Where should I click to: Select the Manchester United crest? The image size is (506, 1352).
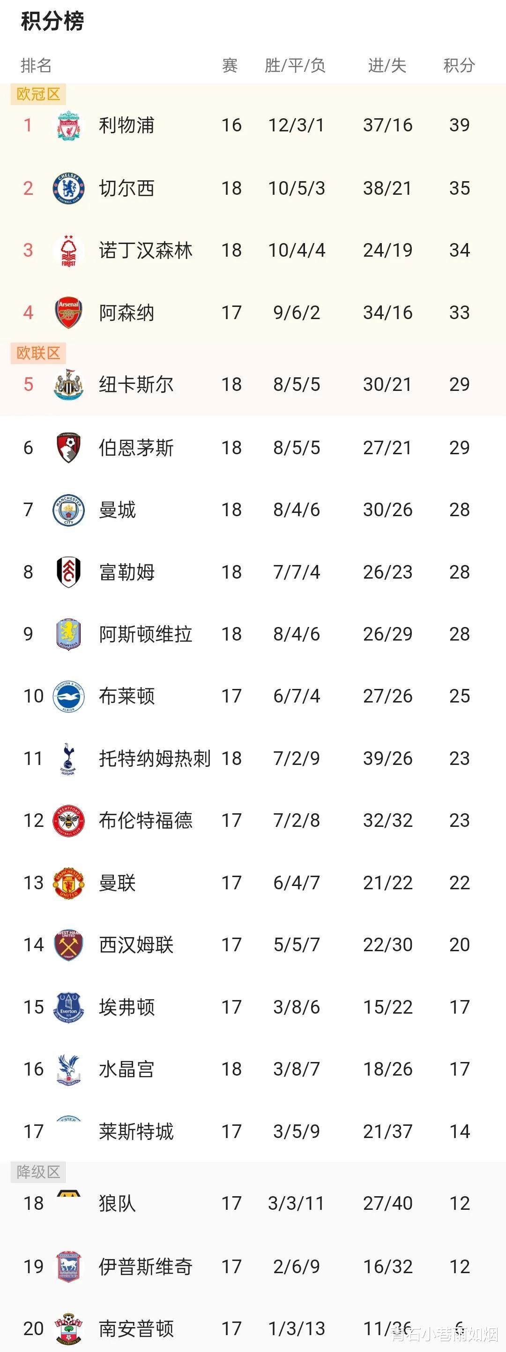pyautogui.click(x=68, y=883)
